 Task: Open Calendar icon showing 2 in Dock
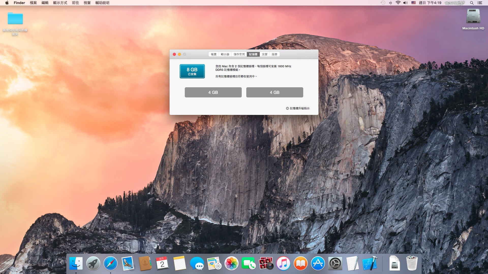click(162, 263)
